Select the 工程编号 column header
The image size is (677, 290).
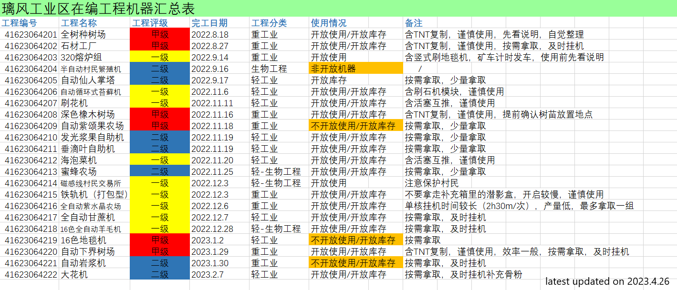pyautogui.click(x=19, y=23)
